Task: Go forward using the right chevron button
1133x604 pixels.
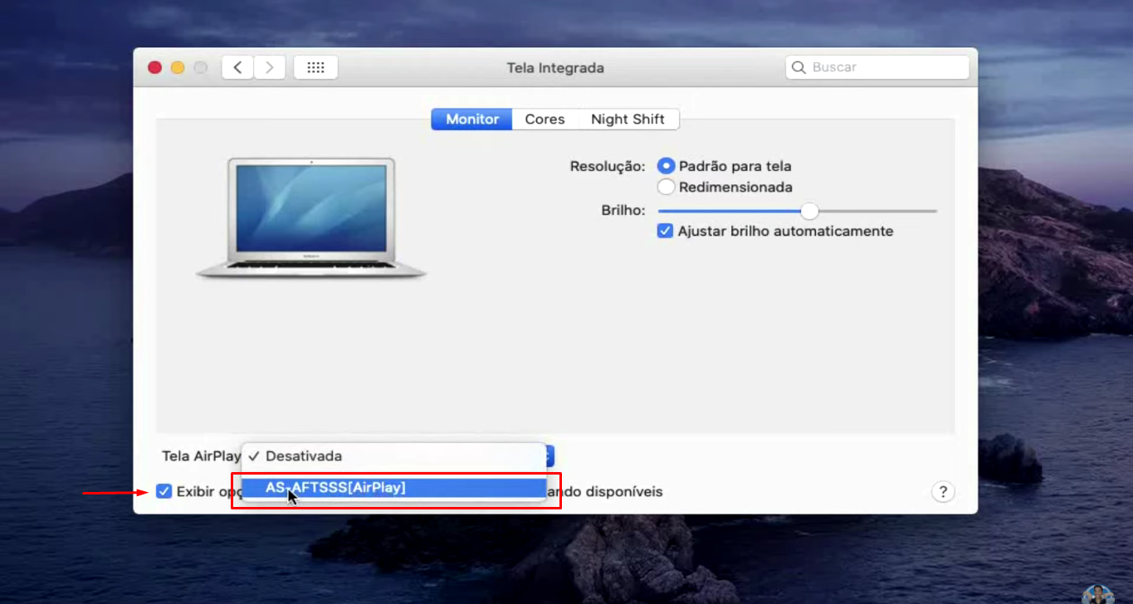Action: coord(270,68)
